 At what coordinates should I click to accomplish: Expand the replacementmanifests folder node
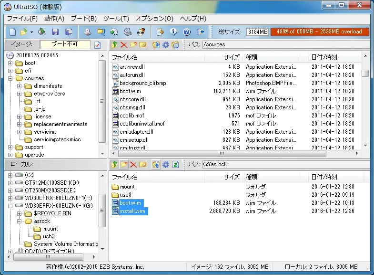click(19, 125)
